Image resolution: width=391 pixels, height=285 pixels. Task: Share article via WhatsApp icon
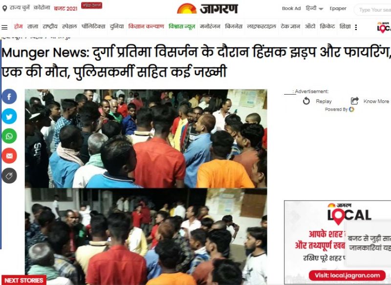point(9,136)
